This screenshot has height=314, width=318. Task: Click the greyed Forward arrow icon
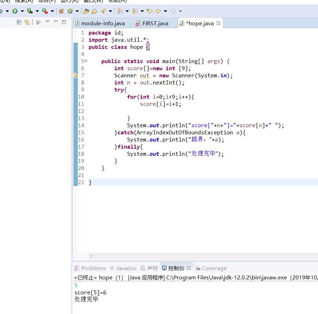[x=173, y=11]
